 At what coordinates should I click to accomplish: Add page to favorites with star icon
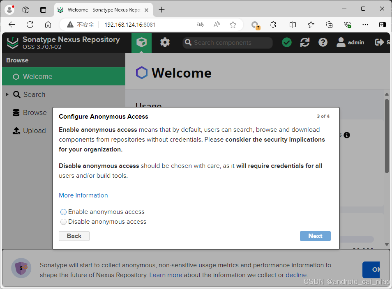[233, 25]
